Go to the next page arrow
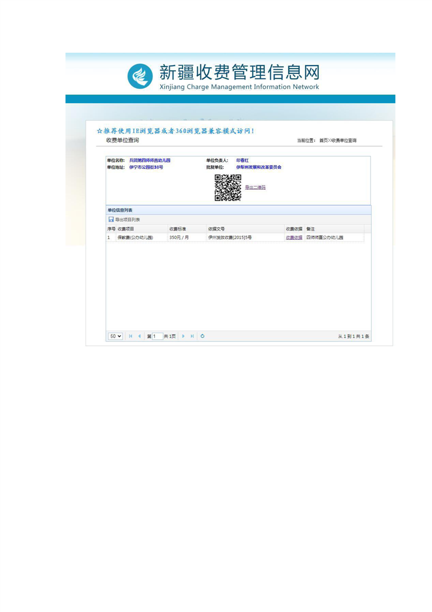Viewport: 432px width, 612px height. click(183, 336)
